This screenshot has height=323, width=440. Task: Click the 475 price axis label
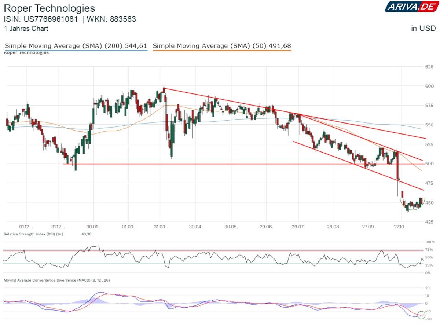429,183
